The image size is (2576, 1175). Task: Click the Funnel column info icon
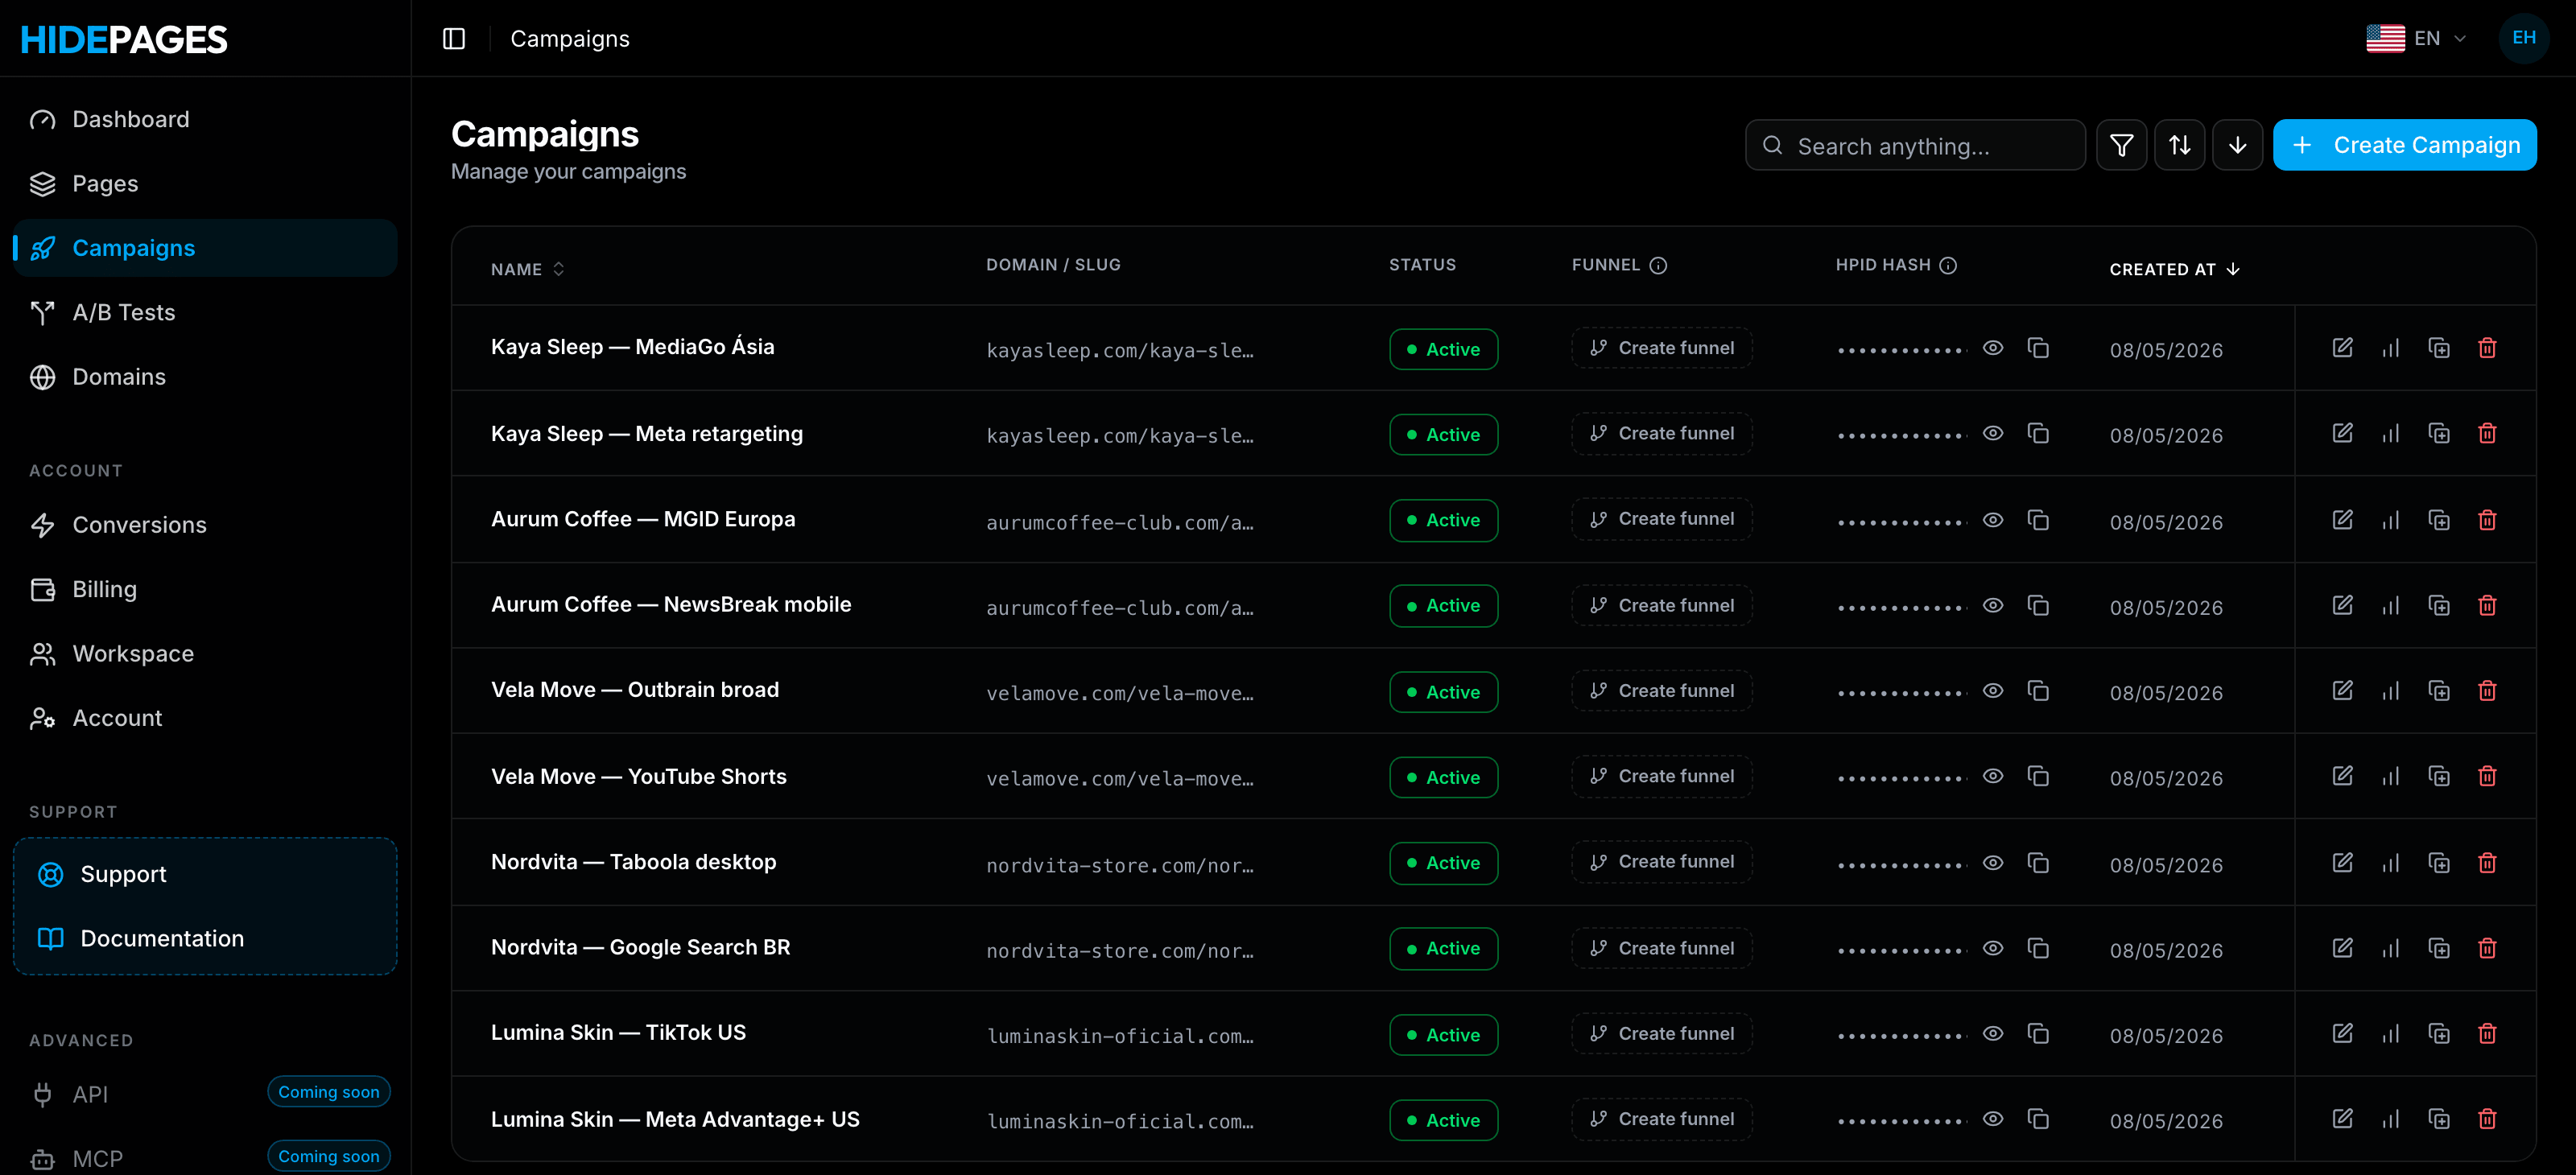pos(1658,265)
